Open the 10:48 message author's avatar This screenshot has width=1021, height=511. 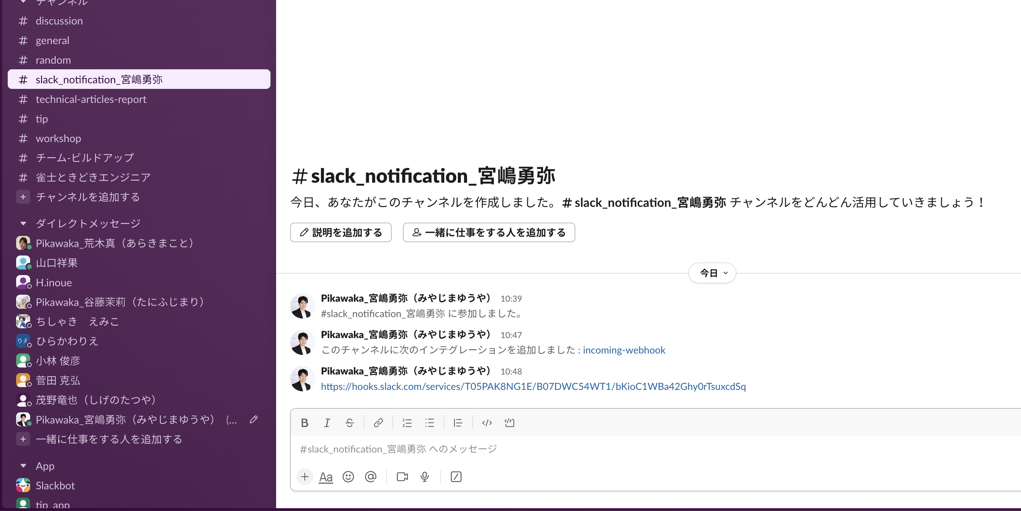point(302,379)
